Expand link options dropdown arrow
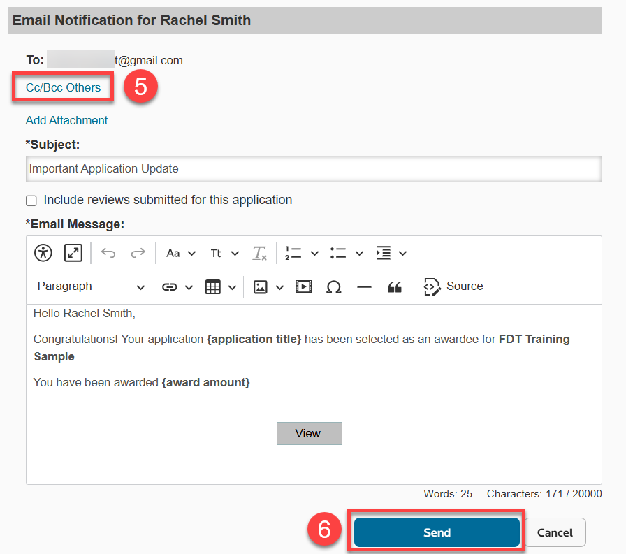Screen dimensions: 626x554 click(x=189, y=287)
